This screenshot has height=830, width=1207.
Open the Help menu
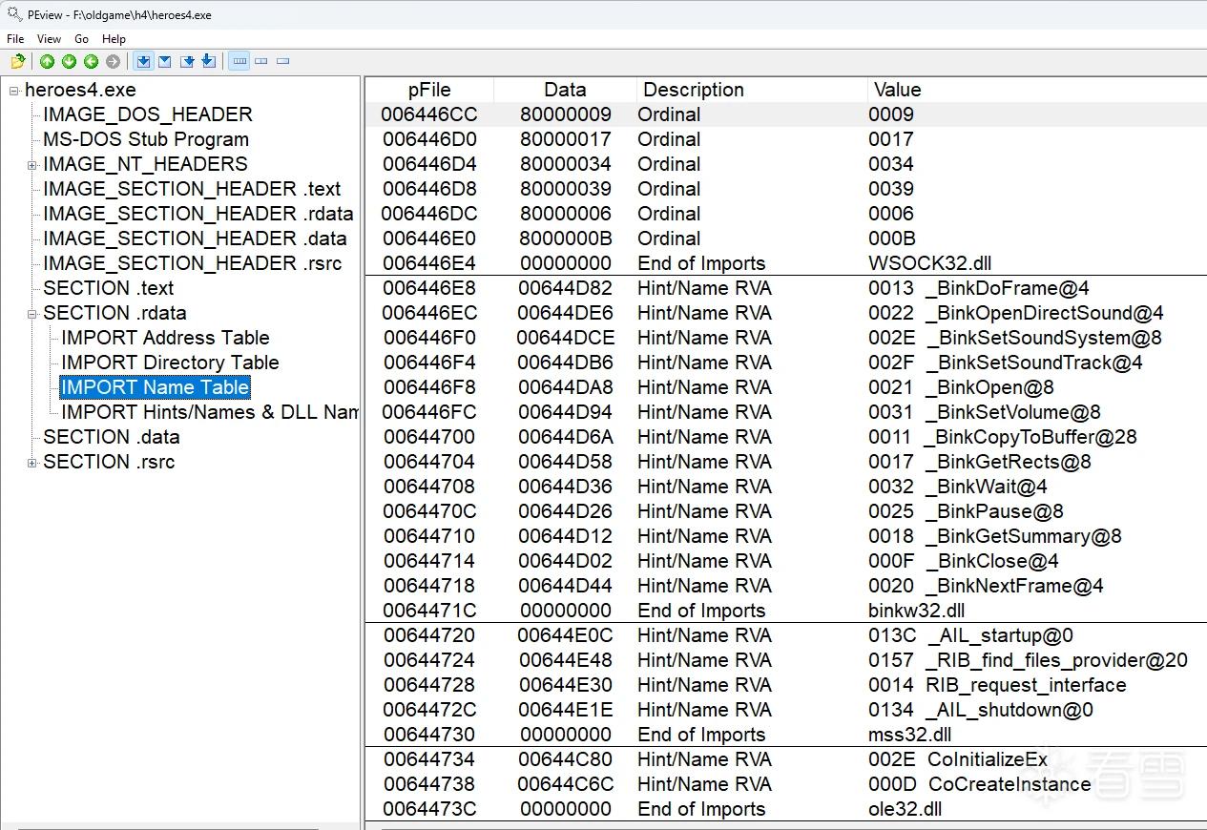click(114, 39)
